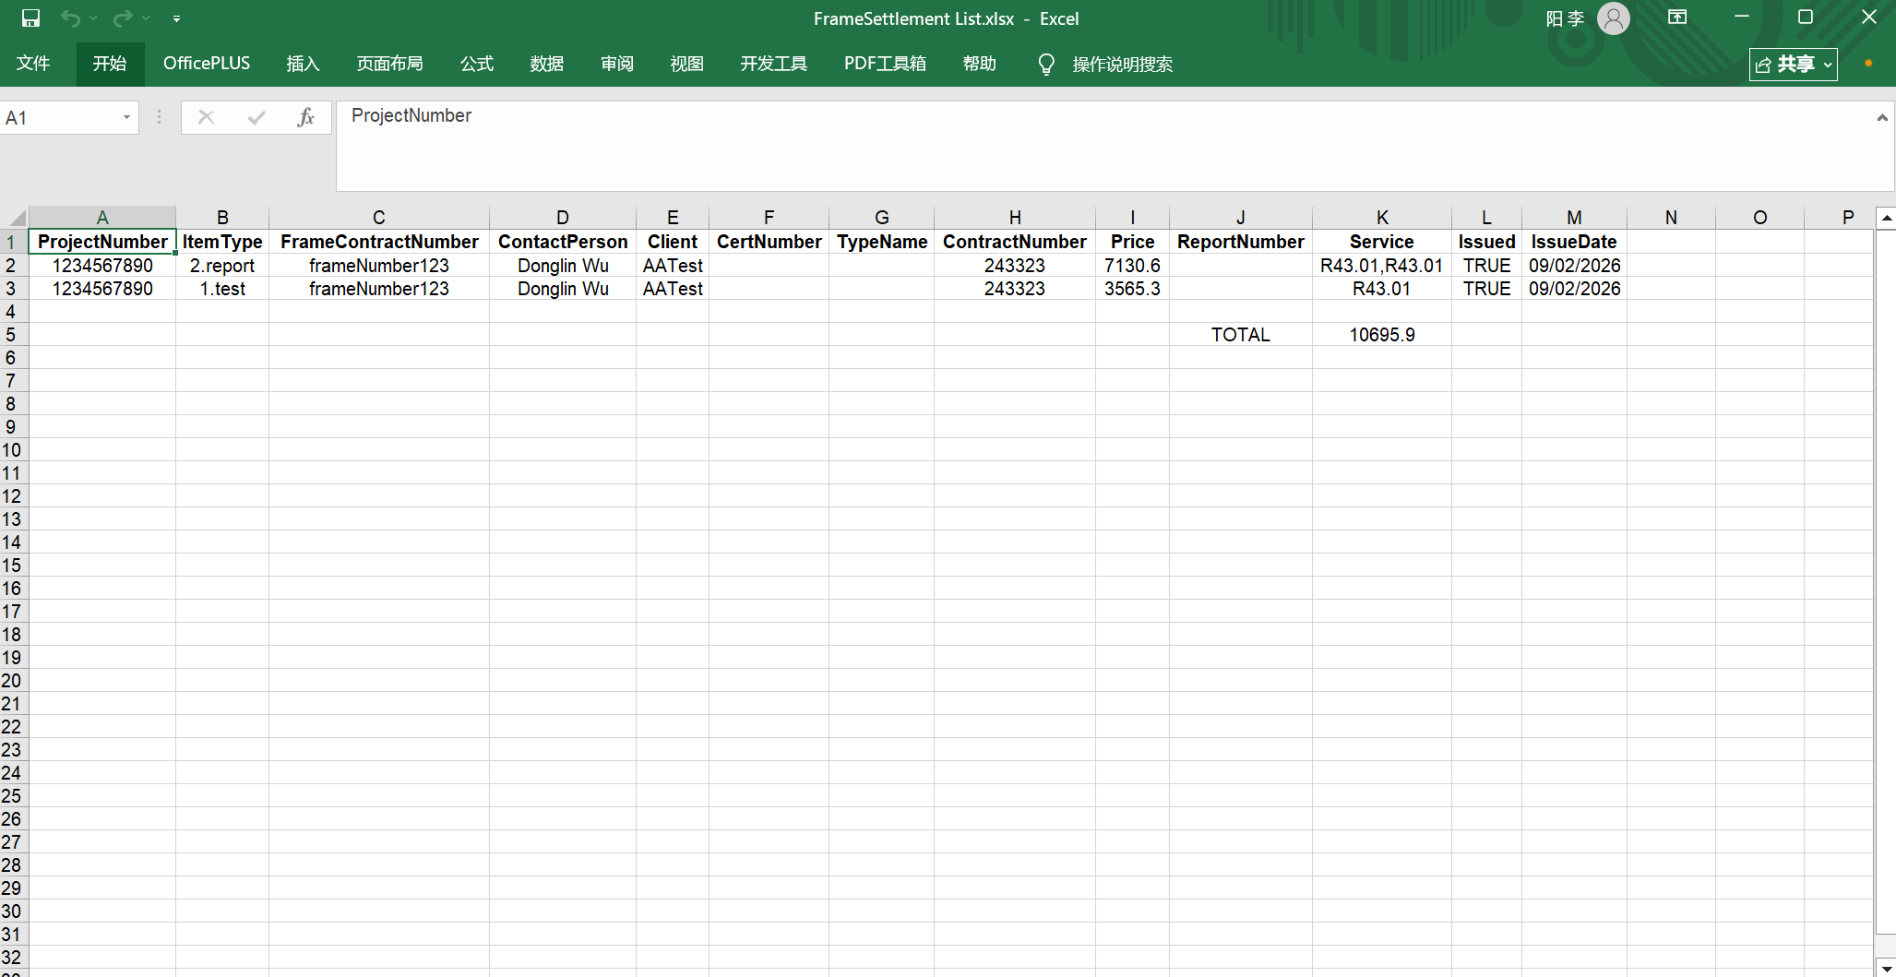
Task: Click the Save icon in title bar
Action: (x=30, y=18)
